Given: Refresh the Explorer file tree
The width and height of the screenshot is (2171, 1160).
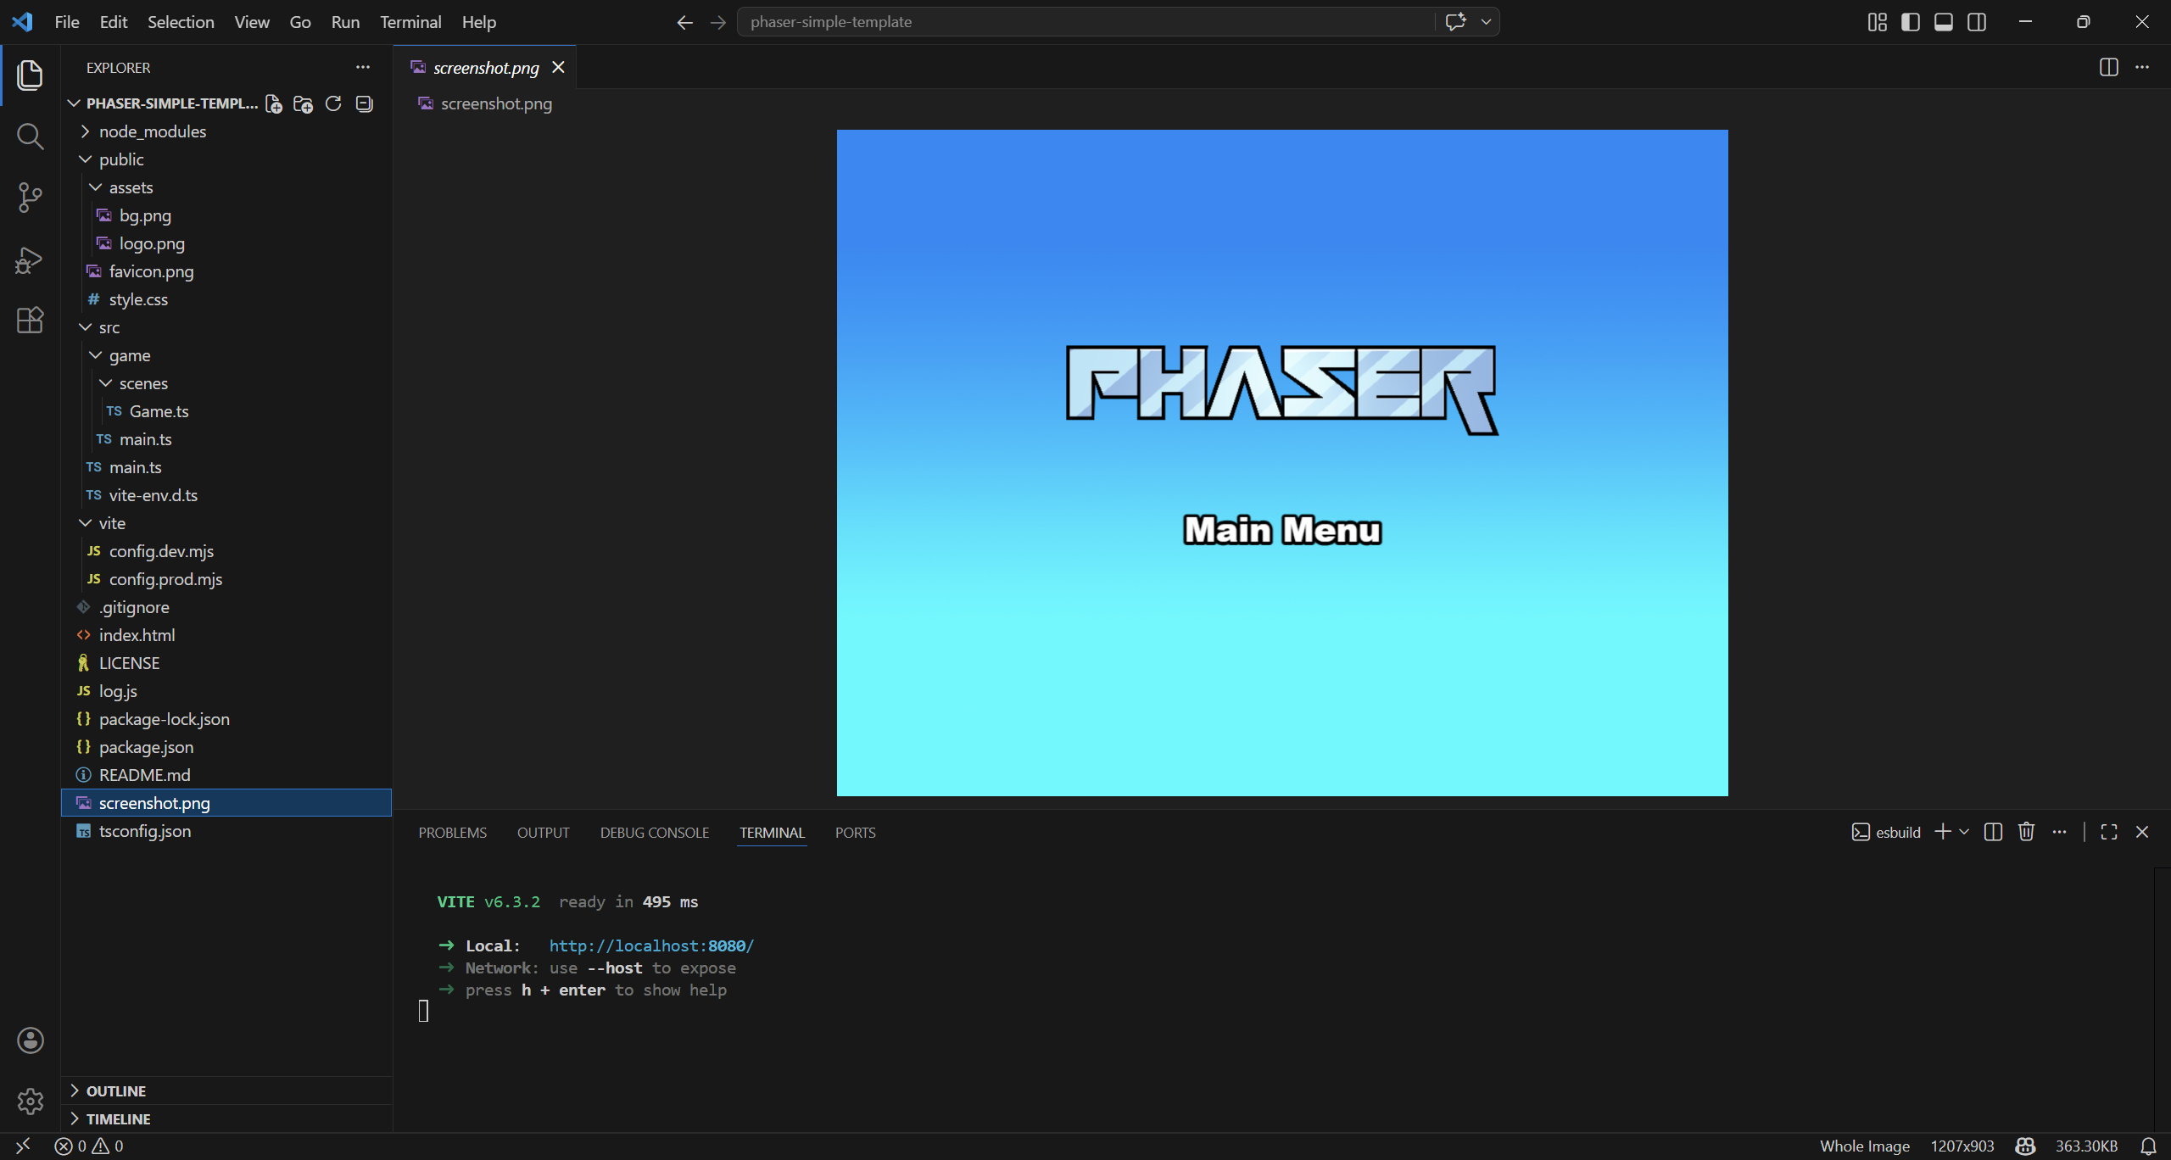Looking at the screenshot, I should (333, 103).
